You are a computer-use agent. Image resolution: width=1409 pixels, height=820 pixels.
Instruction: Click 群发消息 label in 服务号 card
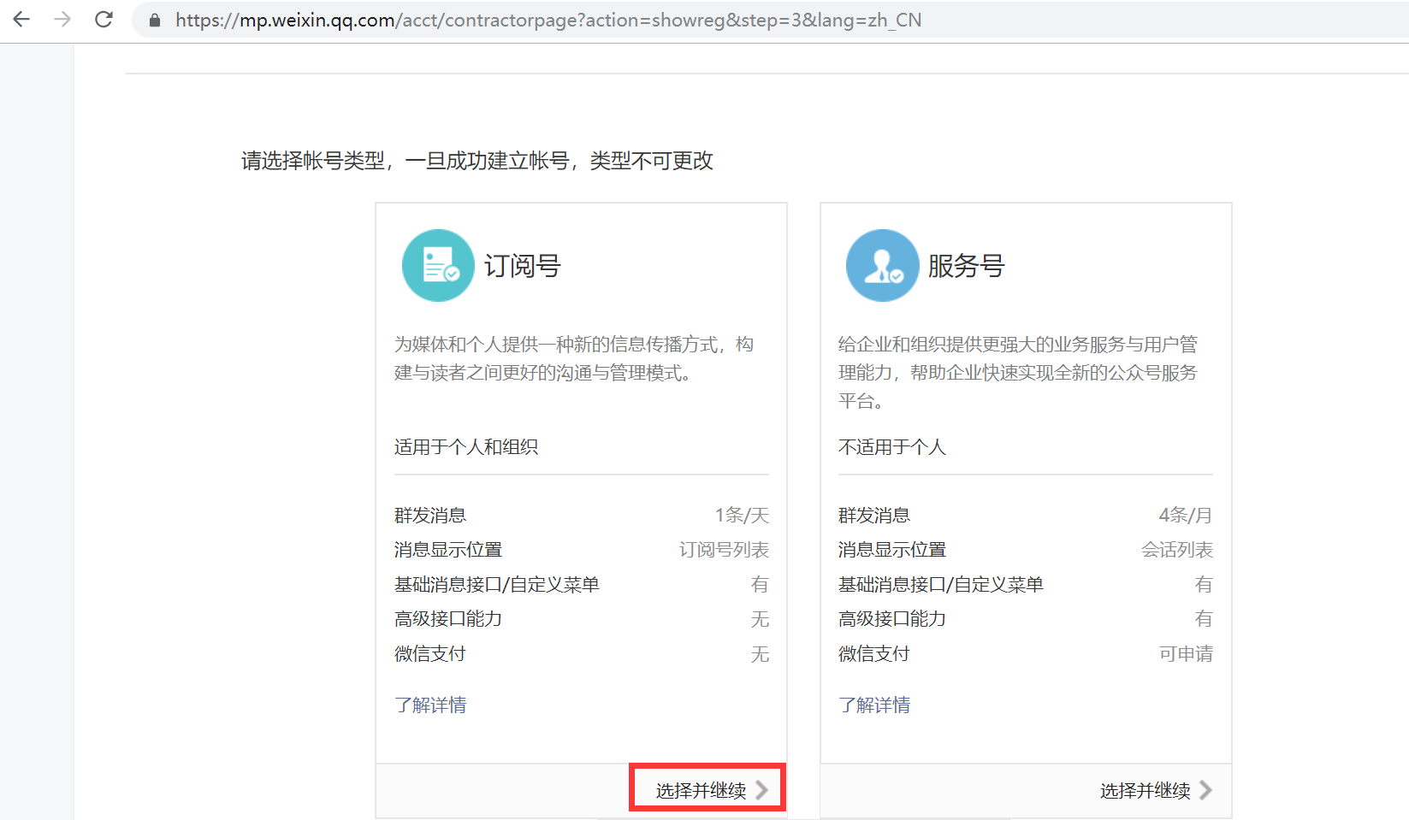(x=874, y=516)
